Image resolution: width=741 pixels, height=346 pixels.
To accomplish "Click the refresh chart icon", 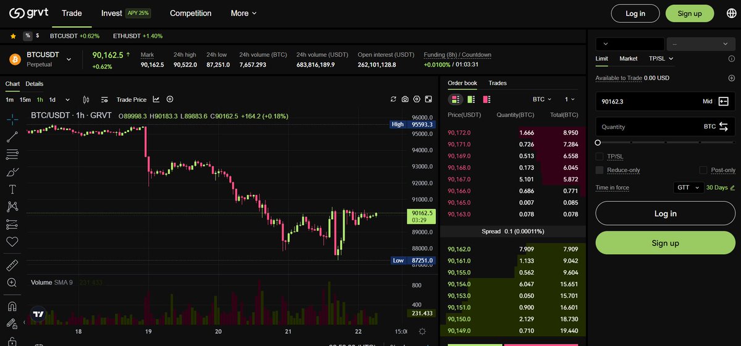I will (393, 99).
